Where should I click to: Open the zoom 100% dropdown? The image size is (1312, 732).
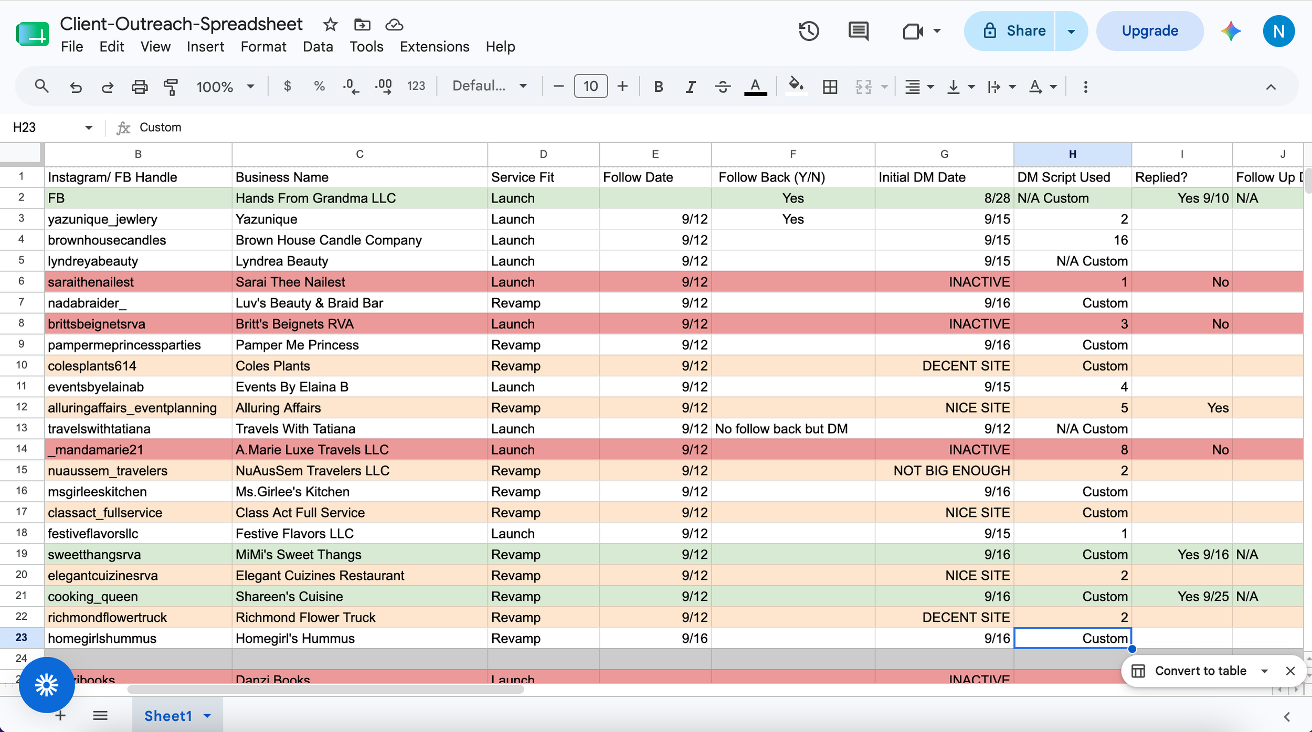225,87
